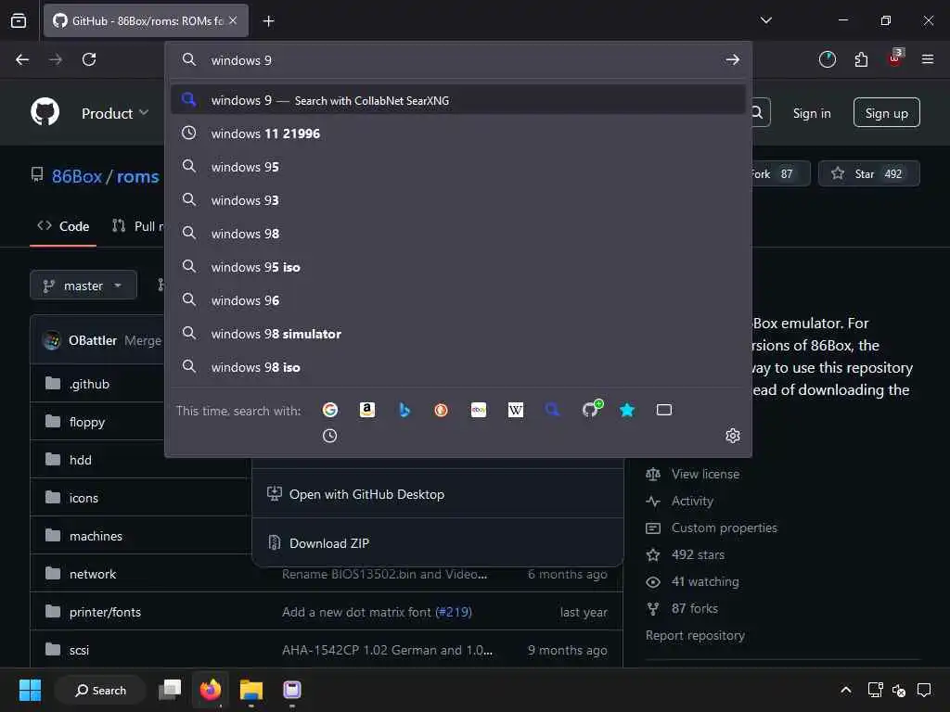Open the .github folder
Image resolution: width=950 pixels, height=712 pixels.
(x=89, y=384)
